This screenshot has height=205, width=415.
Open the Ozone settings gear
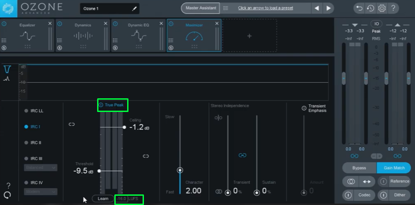[x=382, y=8]
